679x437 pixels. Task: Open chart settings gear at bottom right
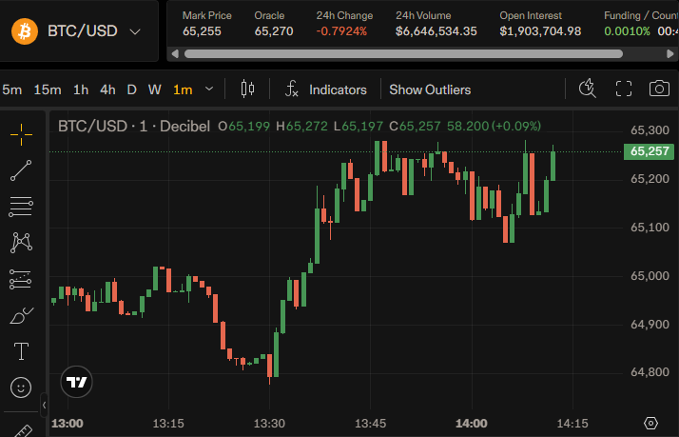click(x=650, y=423)
